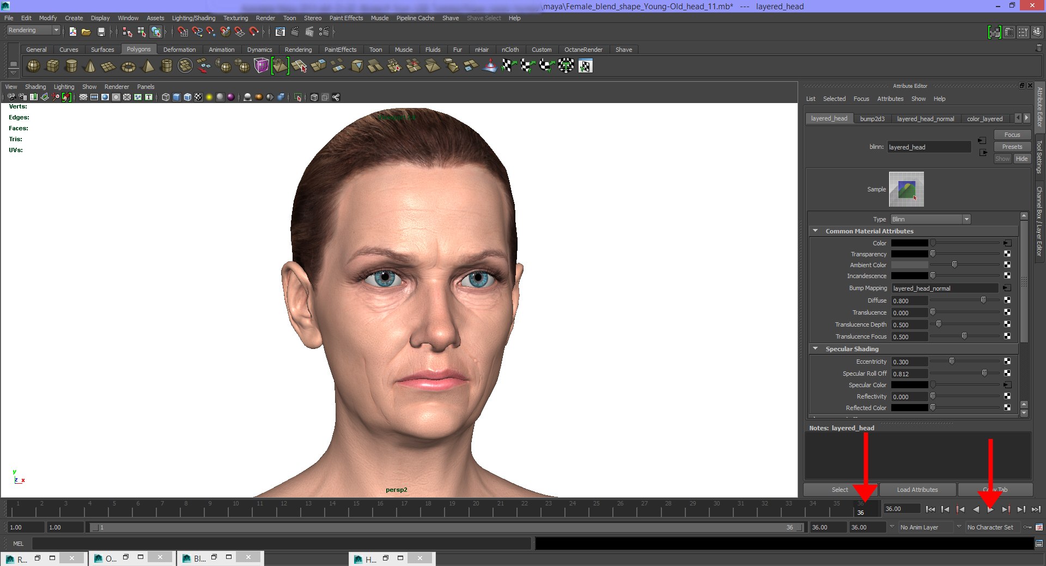Click the Open Scene folder icon
The image size is (1046, 566).
[86, 32]
